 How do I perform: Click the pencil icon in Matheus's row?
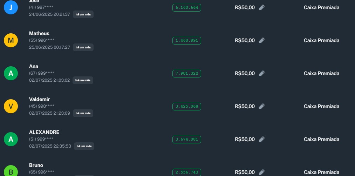click(262, 40)
